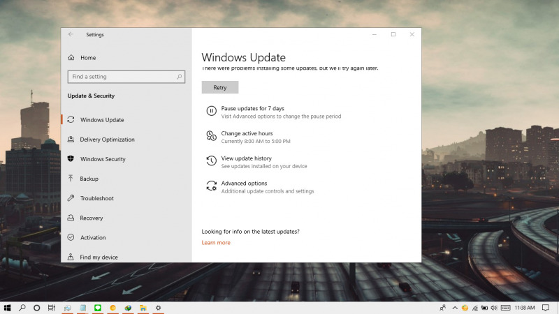559x314 pixels.
Task: Open the green chat app on taskbar
Action: [x=97, y=308]
